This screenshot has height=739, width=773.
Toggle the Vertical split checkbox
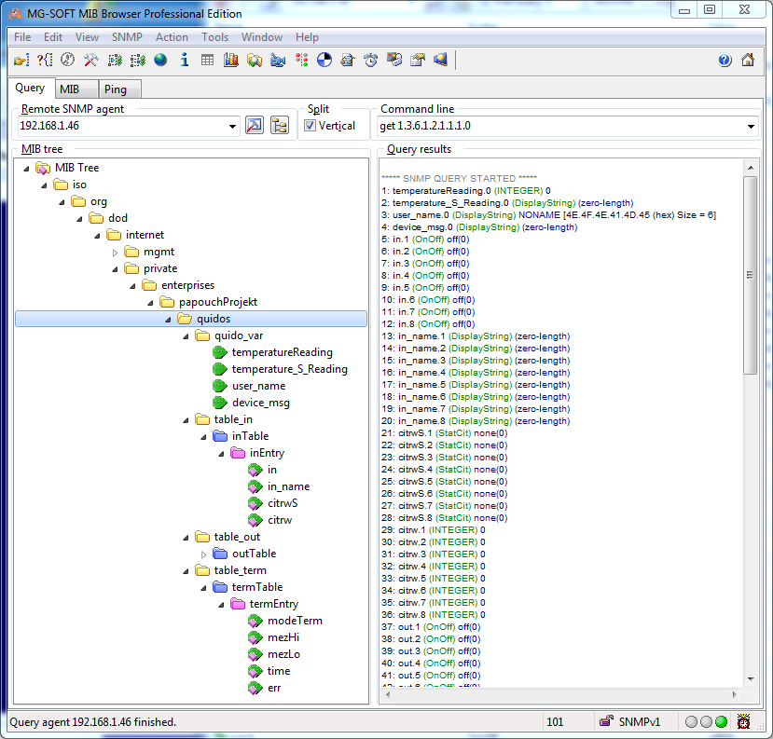click(311, 126)
